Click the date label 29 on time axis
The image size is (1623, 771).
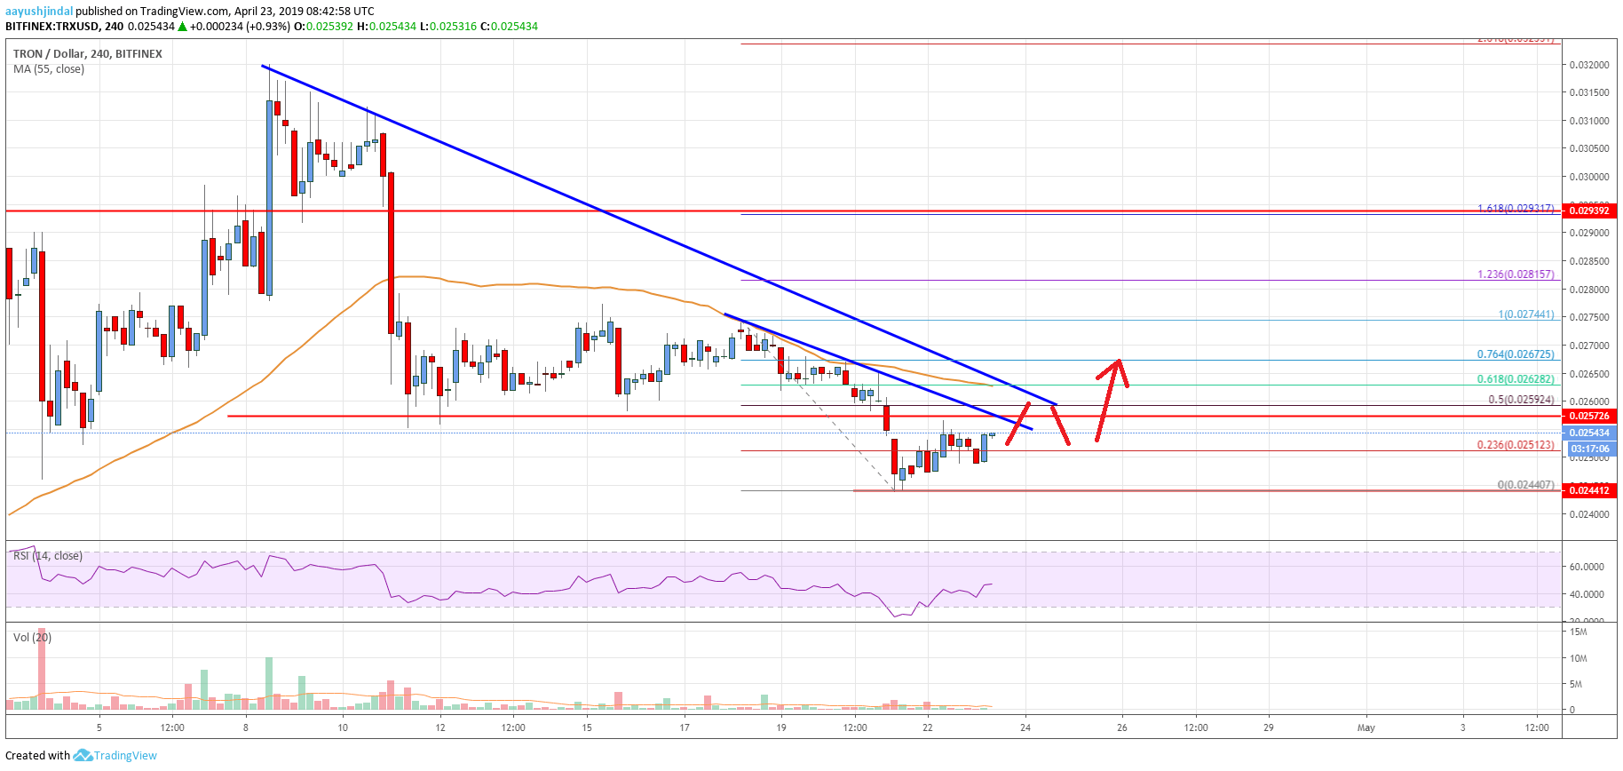pyautogui.click(x=1269, y=727)
